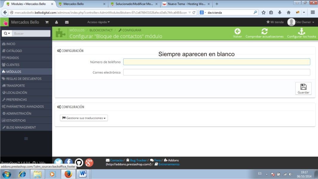Open the messages envelope icon in header
The width and height of the screenshot is (318, 179).
pos(67,22)
